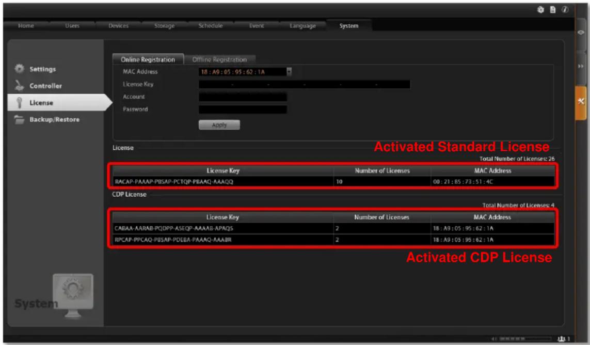Viewport: 590px width, 345px height.
Task: Switch to the Schedule tab
Action: pyautogui.click(x=210, y=26)
